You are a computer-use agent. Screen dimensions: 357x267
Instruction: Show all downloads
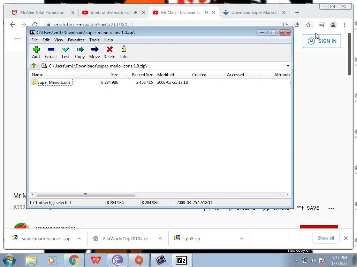tap(326, 238)
